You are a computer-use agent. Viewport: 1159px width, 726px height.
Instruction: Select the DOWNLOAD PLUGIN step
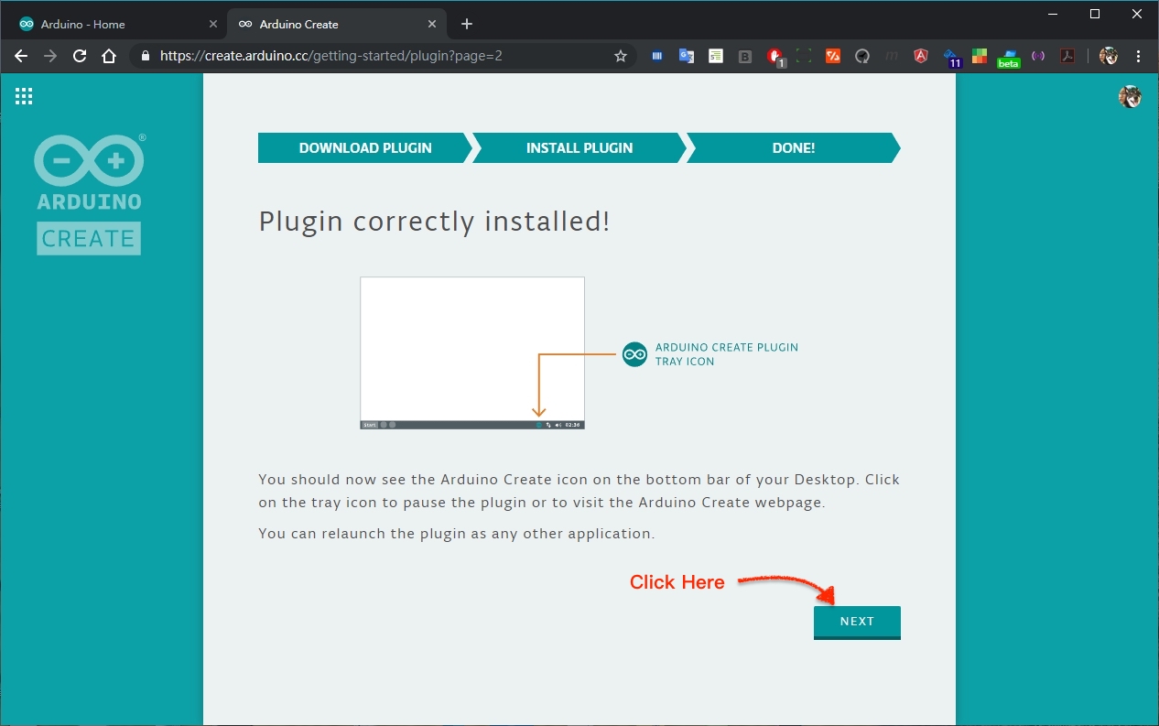coord(364,147)
